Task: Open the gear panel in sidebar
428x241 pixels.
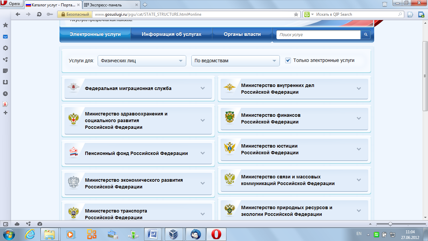Action: (x=5, y=48)
